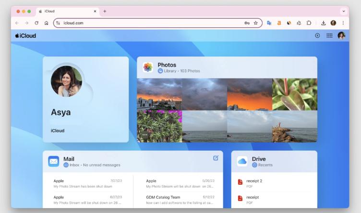This screenshot has width=361, height=213.
Task: Open the iCloud Drive app icon
Action: tap(242, 161)
